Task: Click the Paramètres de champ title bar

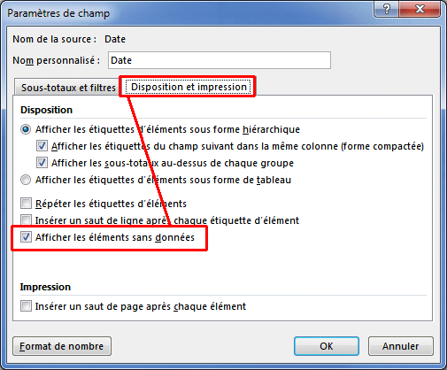Action: point(189,13)
